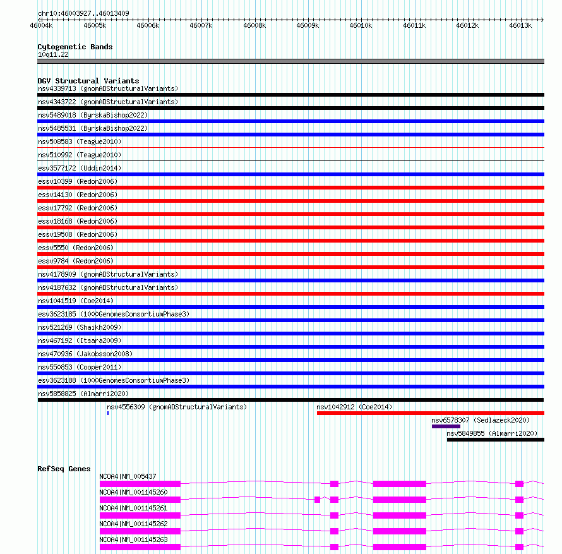
Task: Click the Cytogenetic Bands track title
Action: [75, 47]
